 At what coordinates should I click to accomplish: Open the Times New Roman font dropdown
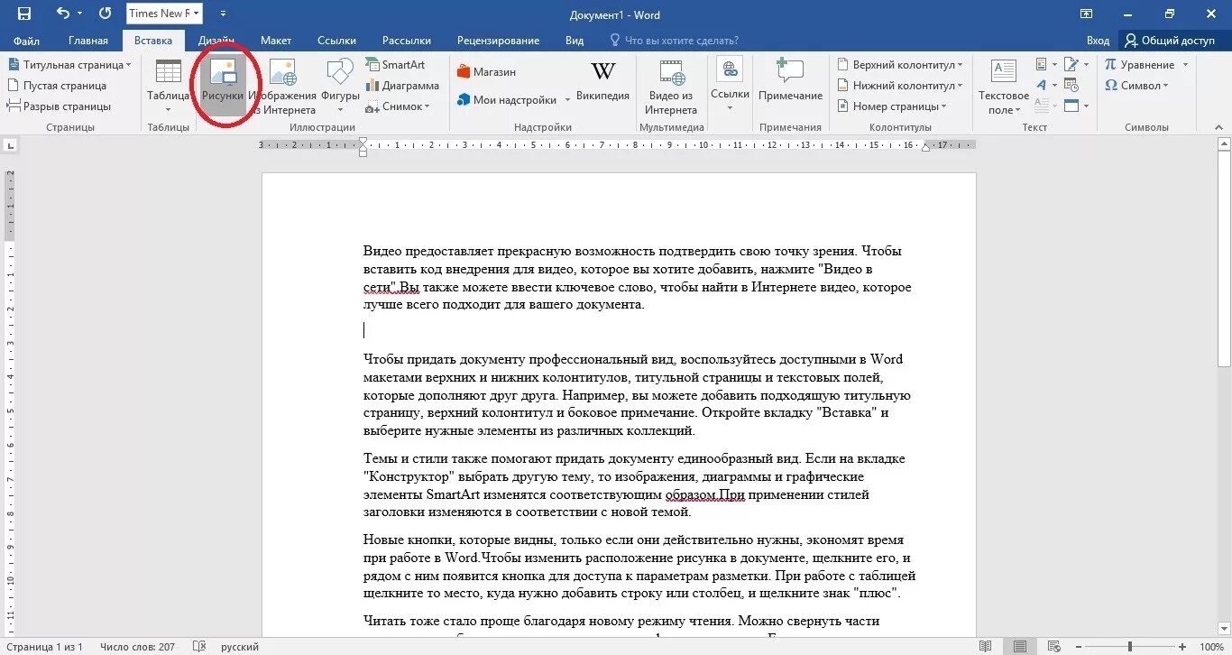197,14
